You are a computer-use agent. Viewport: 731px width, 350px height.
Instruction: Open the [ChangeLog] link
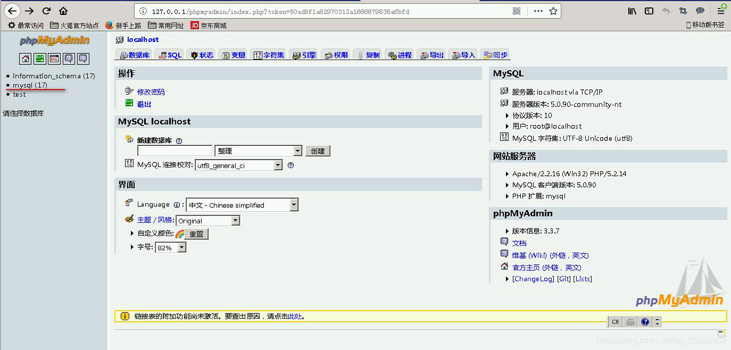point(533,279)
